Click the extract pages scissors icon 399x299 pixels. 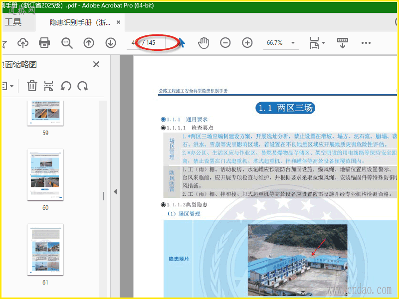click(x=48, y=86)
